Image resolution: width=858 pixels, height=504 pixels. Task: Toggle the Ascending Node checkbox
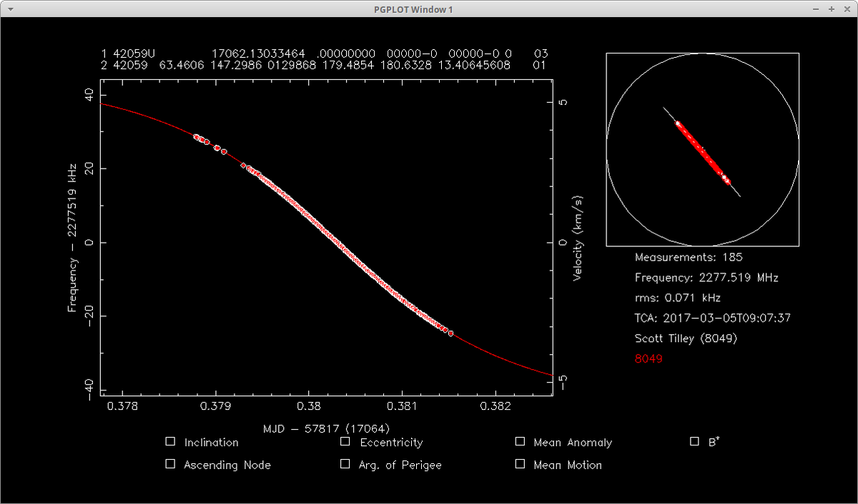170,464
